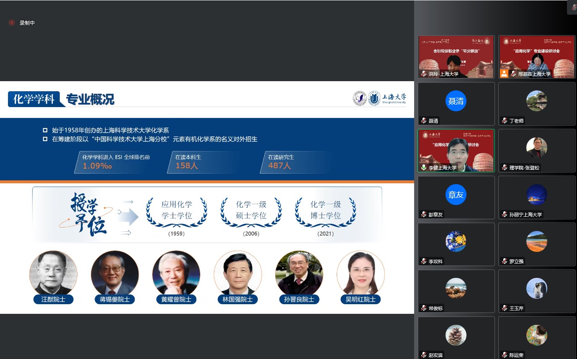
Task: Click the muted mic icon next to 聂清
Action: coord(424,121)
